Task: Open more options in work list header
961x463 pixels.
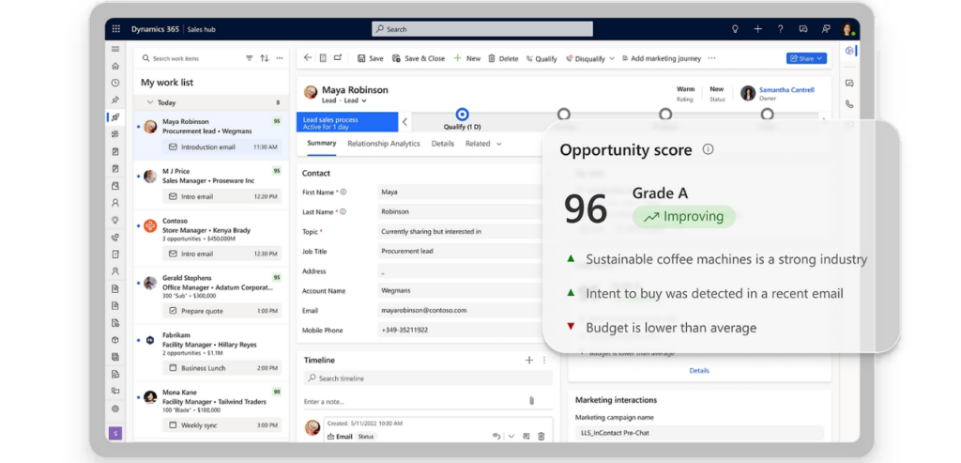Action: coord(280,58)
